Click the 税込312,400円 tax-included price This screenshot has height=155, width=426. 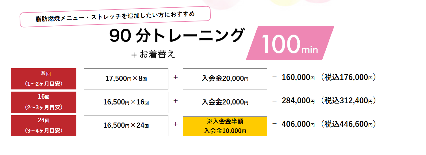pyautogui.click(x=347, y=101)
